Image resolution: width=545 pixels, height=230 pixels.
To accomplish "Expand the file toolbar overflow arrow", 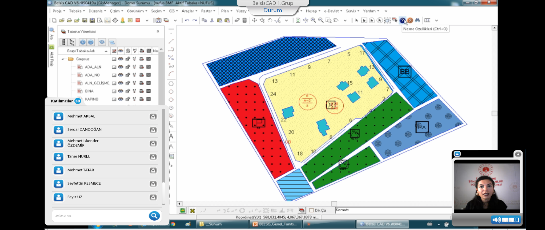I will pyautogui.click(x=147, y=20).
